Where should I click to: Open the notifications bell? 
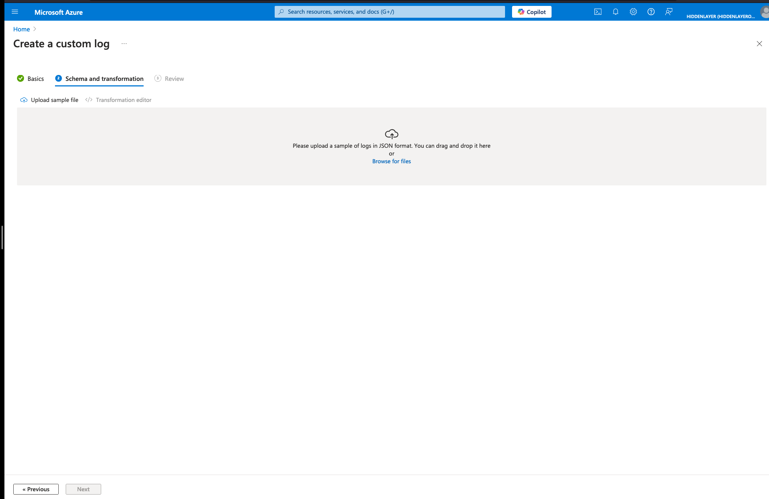(x=615, y=12)
